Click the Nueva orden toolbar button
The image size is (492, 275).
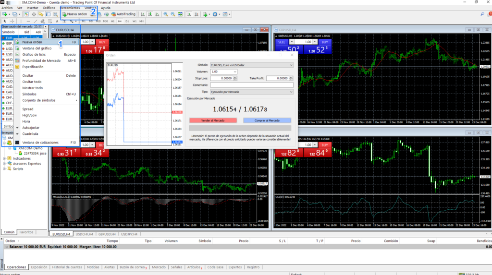(74, 14)
